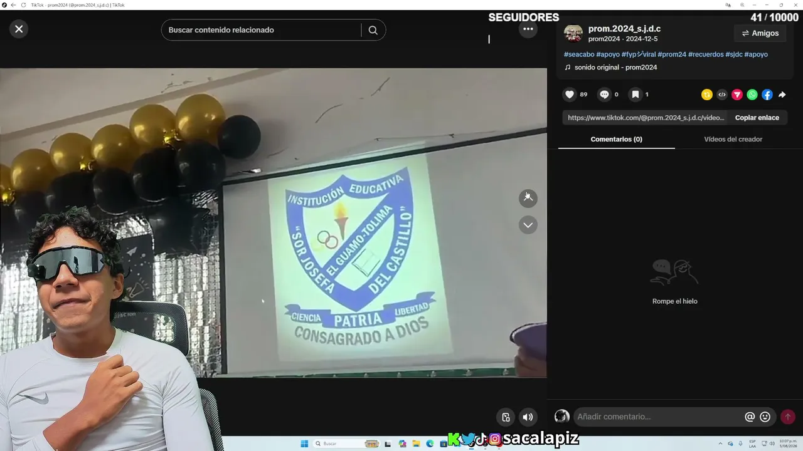Switch to the 'Vídeos del creador' tab
Screen dimensions: 803x451
[733, 139]
